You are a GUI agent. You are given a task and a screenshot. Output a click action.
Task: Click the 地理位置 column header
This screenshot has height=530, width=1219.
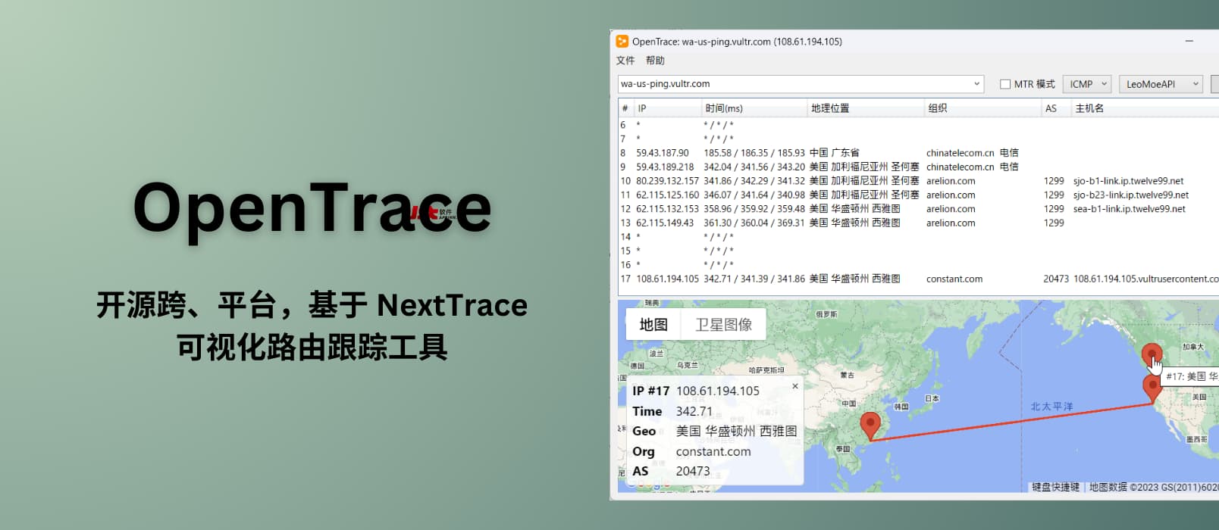click(x=830, y=108)
